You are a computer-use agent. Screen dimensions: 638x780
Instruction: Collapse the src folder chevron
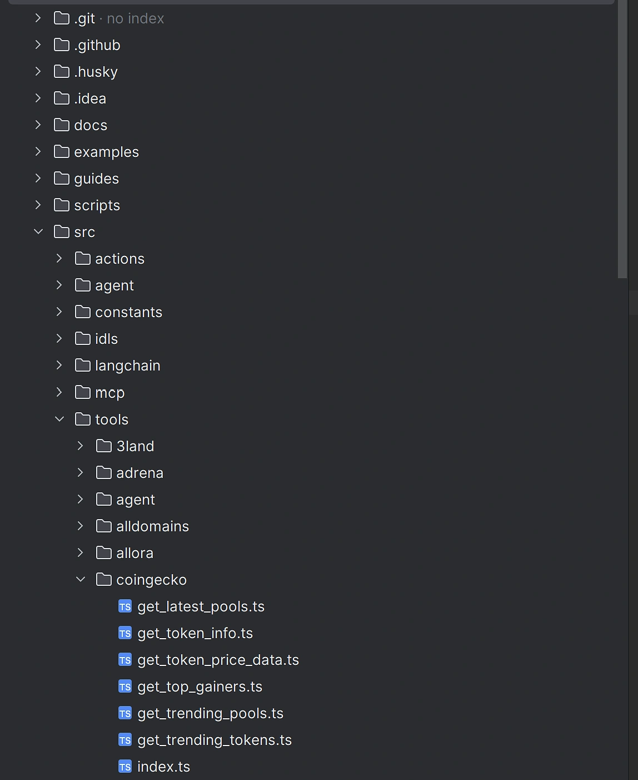[x=38, y=231]
